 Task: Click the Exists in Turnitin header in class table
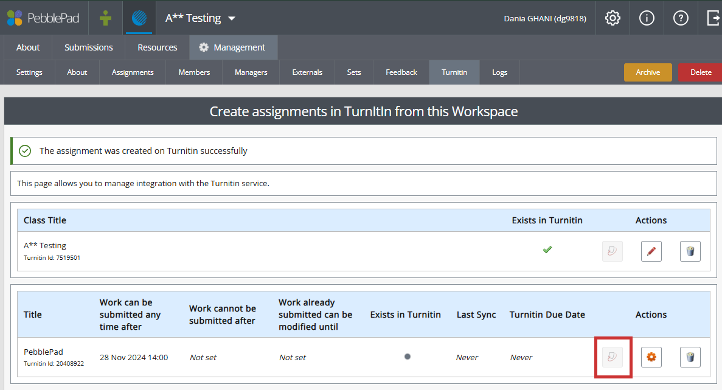click(547, 220)
